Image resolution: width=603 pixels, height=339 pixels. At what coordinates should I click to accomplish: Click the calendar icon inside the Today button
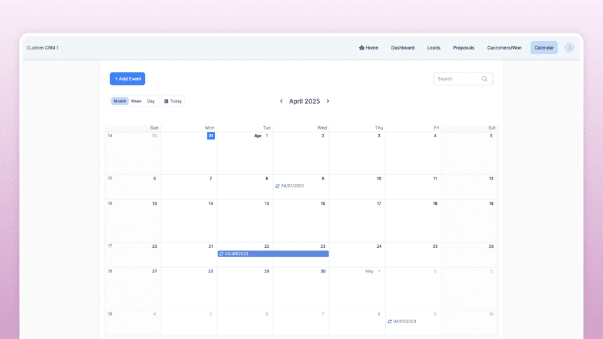[166, 101]
